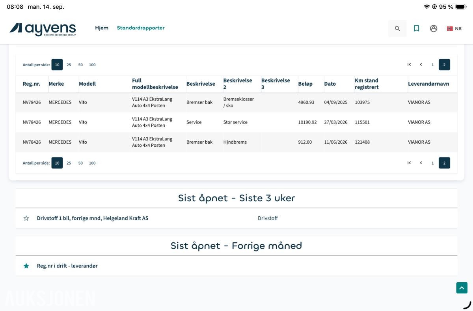Screen dimensions: 473x311
Task: Open the Standardrapporter menu item
Action: click(x=141, y=28)
